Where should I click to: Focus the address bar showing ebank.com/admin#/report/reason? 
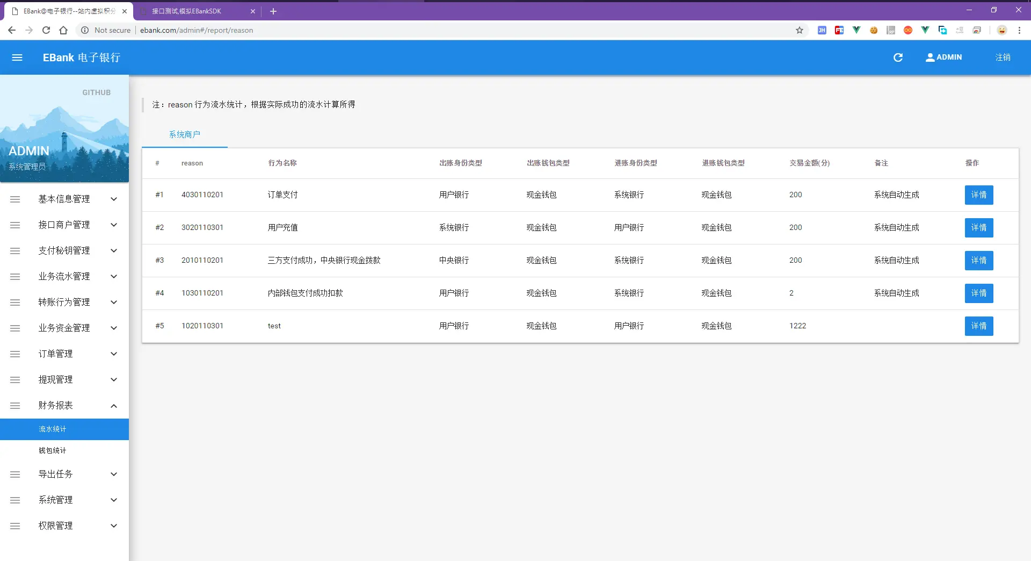click(197, 30)
